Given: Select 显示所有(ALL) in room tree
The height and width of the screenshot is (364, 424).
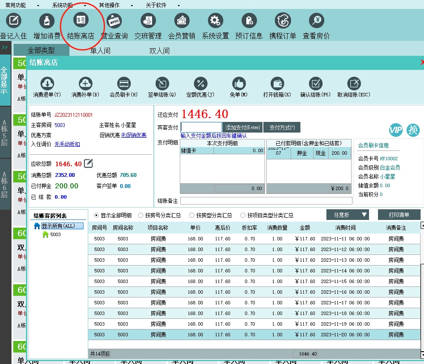Looking at the screenshot, I should (x=59, y=226).
